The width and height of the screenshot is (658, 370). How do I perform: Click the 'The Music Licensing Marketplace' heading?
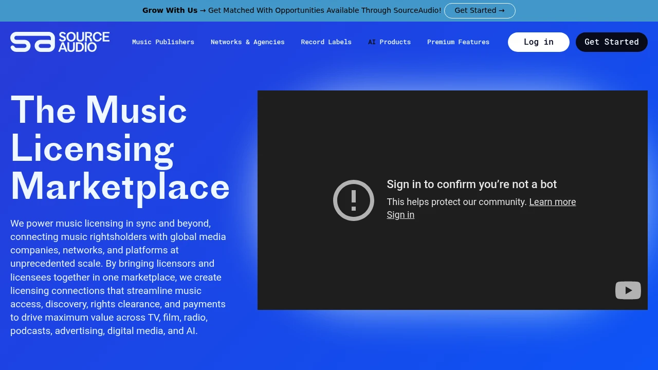(x=120, y=148)
